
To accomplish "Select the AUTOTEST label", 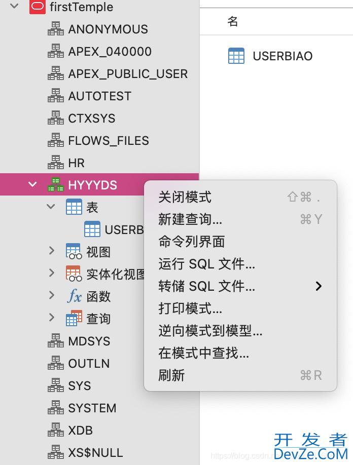I will [x=100, y=96].
